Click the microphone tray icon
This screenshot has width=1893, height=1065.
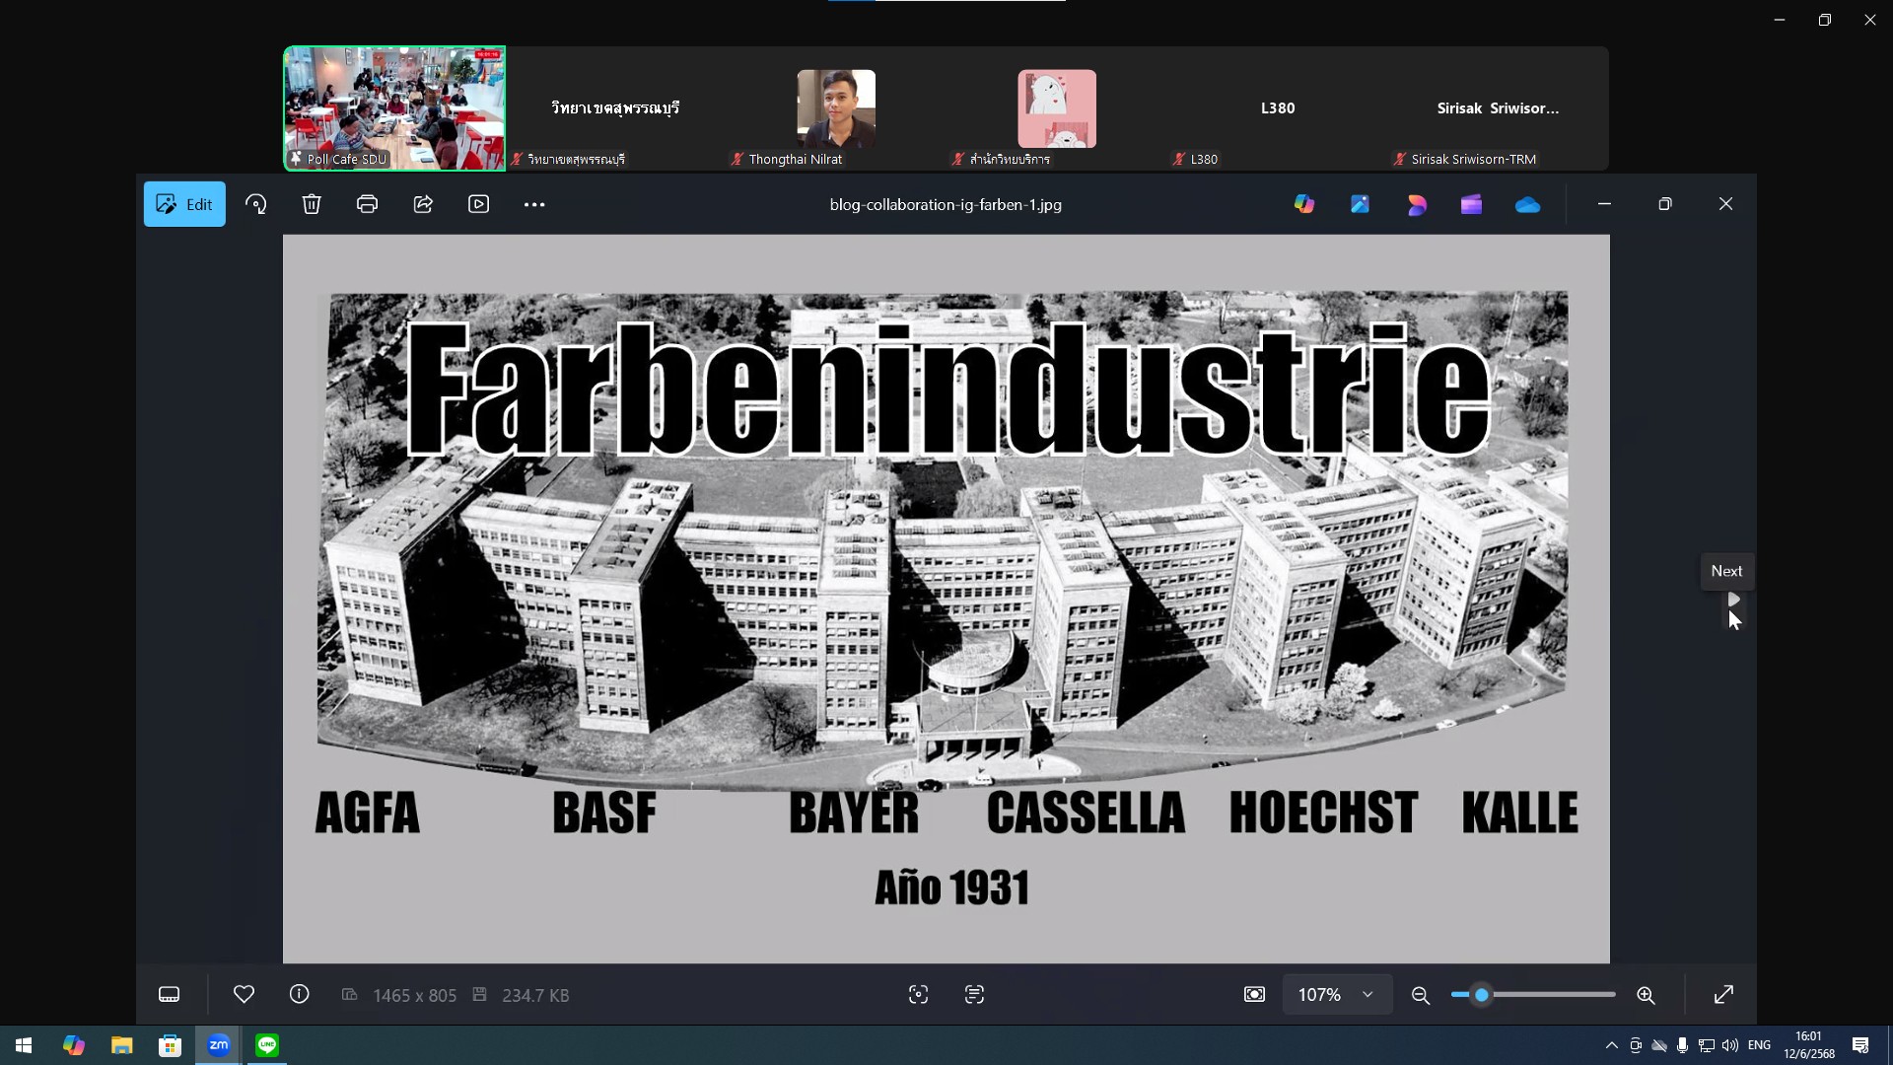(x=1683, y=1045)
